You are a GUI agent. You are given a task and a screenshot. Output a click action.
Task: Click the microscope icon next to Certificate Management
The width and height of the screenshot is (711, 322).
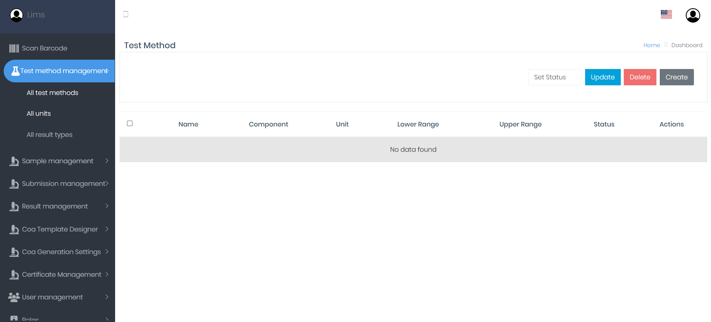pyautogui.click(x=14, y=275)
